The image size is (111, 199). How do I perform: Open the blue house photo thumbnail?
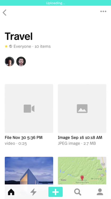(x=29, y=171)
